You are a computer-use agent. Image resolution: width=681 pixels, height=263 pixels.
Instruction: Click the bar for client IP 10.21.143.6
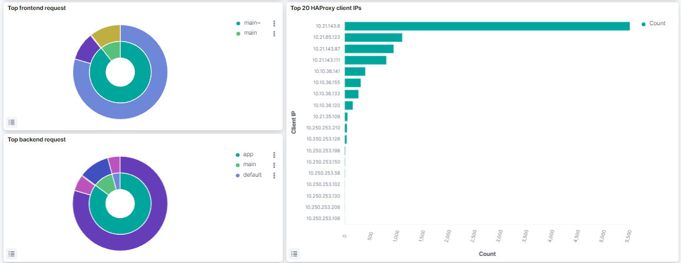487,26
